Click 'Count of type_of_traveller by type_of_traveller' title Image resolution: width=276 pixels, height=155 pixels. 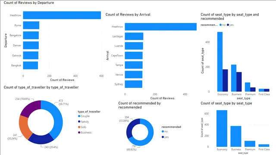click(41, 87)
